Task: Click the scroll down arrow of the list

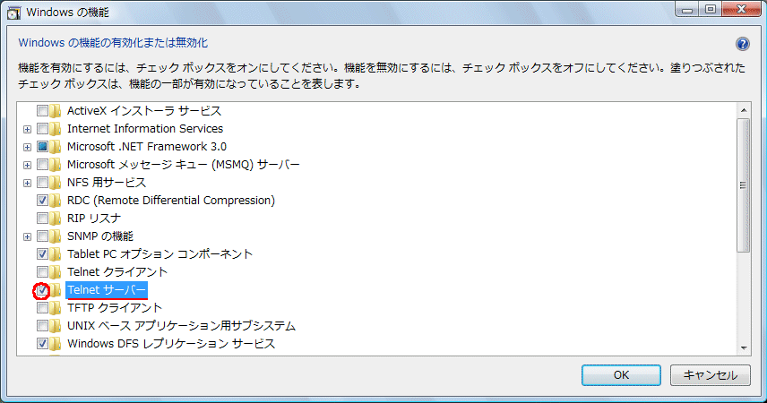Action: [x=743, y=347]
